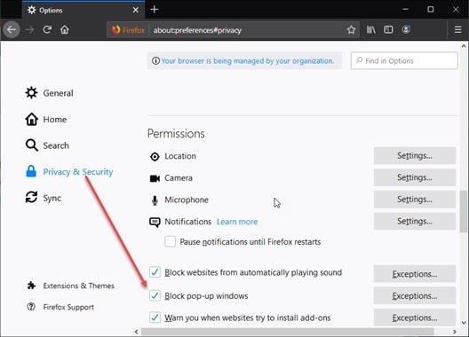Viewport: 469px width, 337px height.
Task: Click the Location permission icon
Action: (155, 157)
